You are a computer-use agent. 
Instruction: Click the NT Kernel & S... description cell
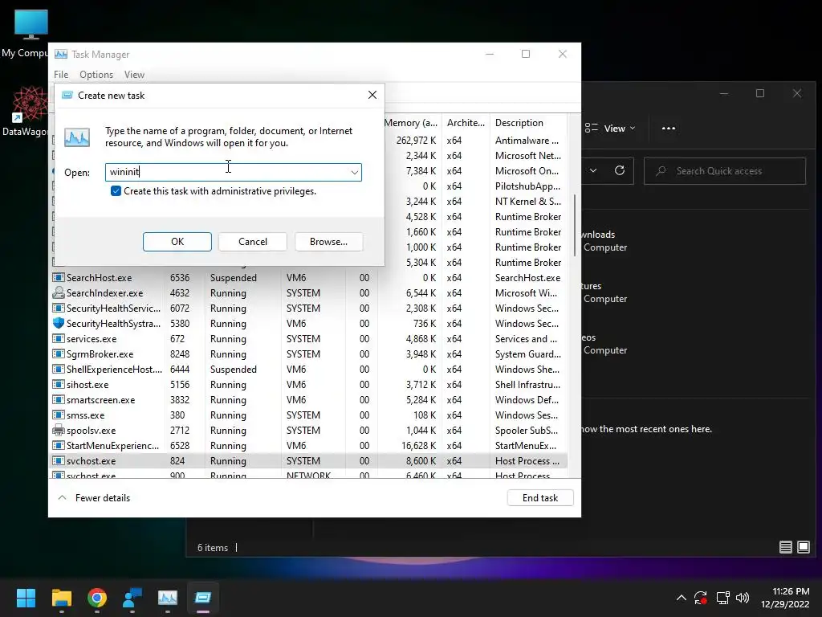pos(528,201)
